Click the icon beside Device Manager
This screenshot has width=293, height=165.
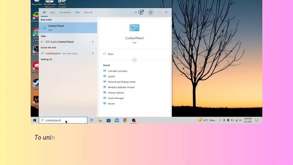coord(105,98)
